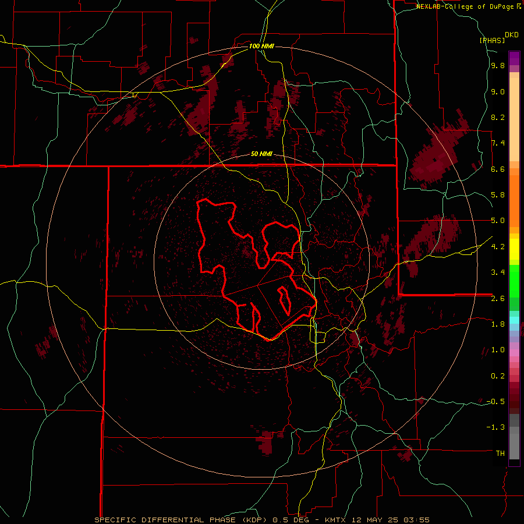The width and height of the screenshot is (524, 524).
Task: Click the "50 NMI" range ring label
Action: click(x=261, y=154)
